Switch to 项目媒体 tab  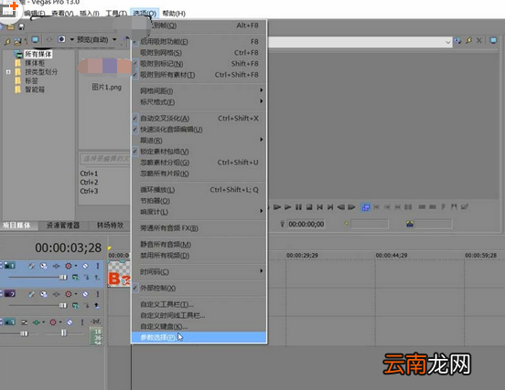pos(16,226)
